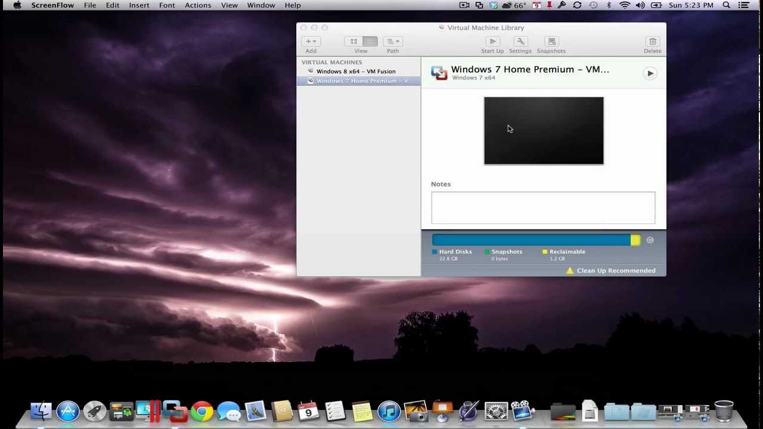Click the Hard Disks 22.8 GB legend

coord(452,255)
